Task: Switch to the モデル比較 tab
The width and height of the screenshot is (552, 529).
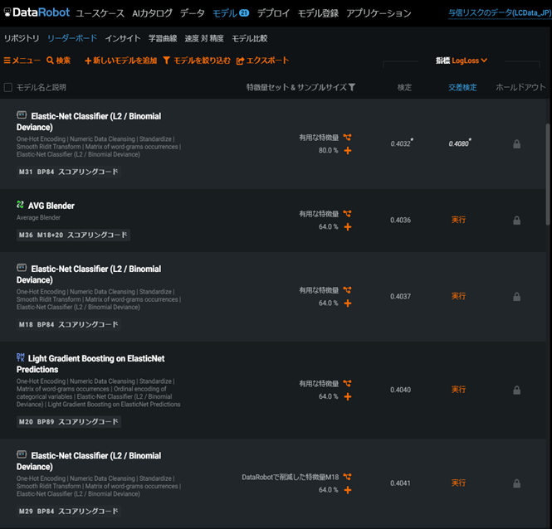Action: point(250,38)
